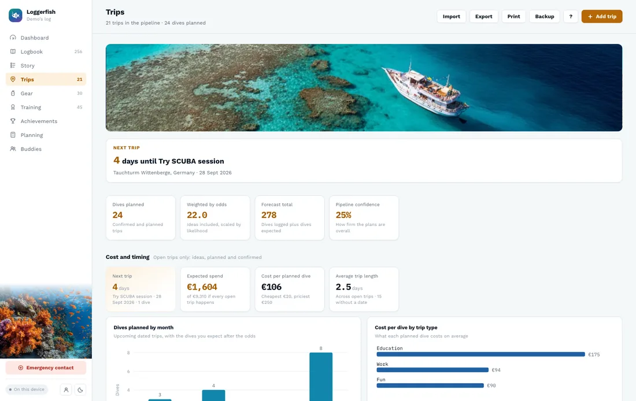Click the €175 value label

(x=594, y=354)
